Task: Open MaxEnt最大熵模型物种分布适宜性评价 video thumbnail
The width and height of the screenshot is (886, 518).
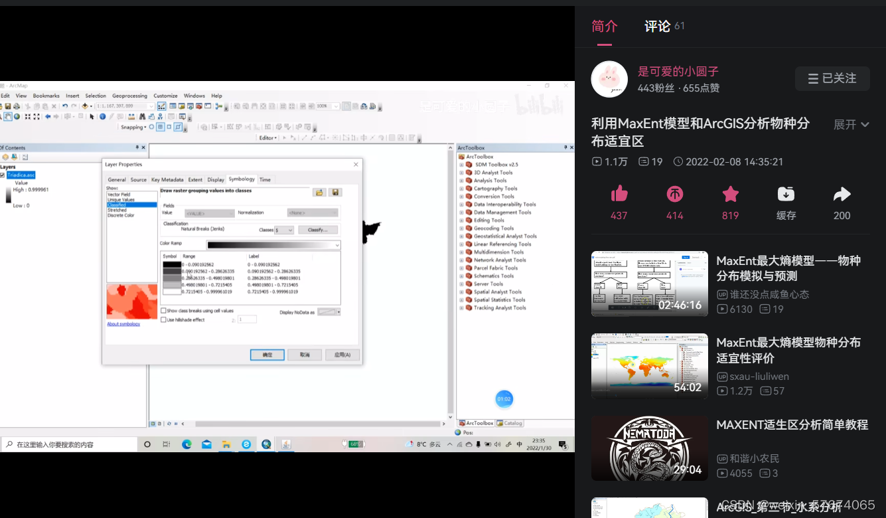Action: point(650,366)
